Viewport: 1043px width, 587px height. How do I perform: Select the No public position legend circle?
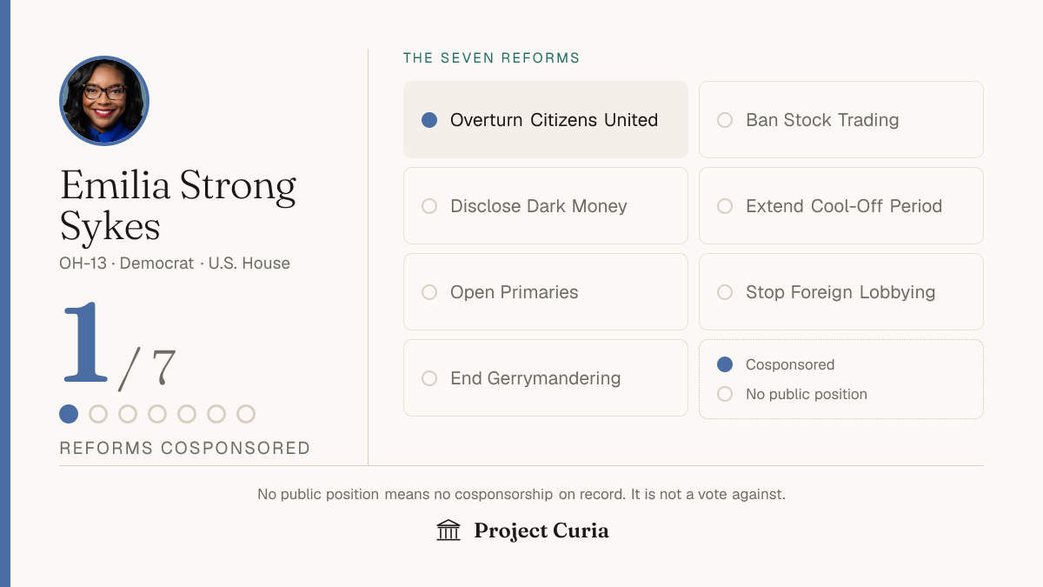pos(725,394)
